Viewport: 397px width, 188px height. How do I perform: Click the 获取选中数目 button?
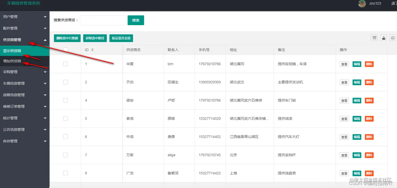coord(95,38)
